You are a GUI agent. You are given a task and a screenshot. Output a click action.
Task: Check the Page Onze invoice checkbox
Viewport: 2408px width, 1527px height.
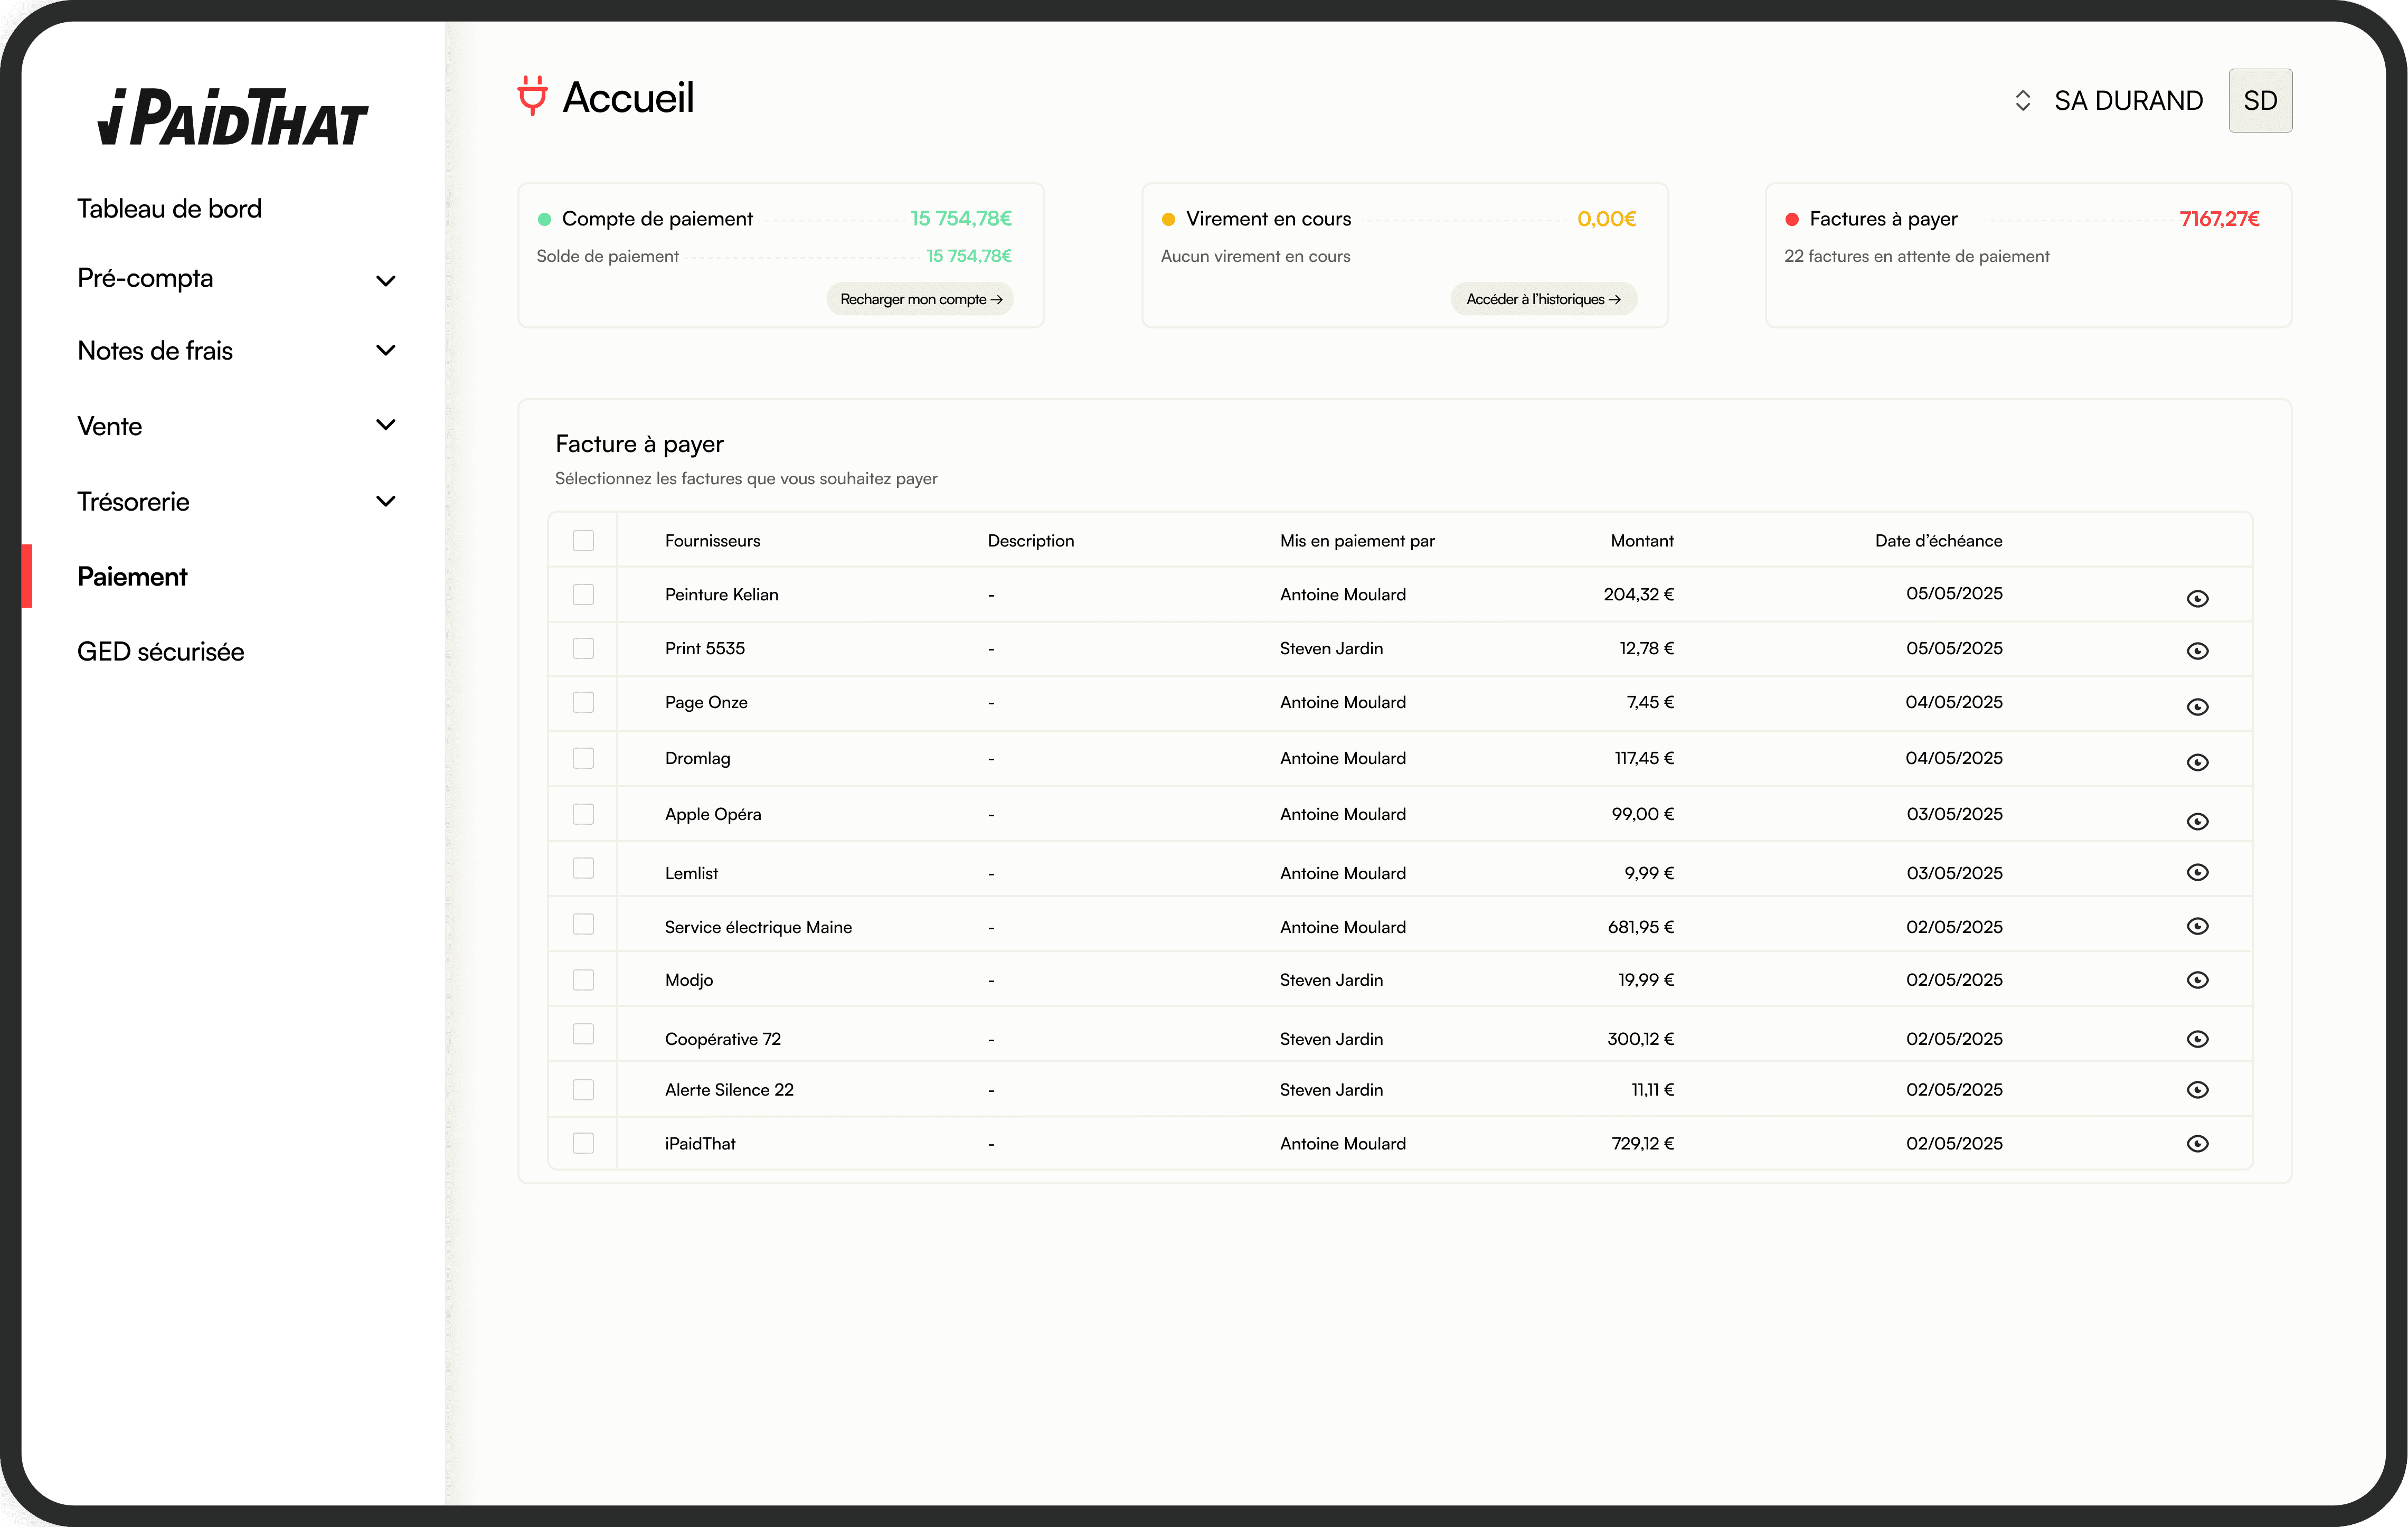coord(583,702)
